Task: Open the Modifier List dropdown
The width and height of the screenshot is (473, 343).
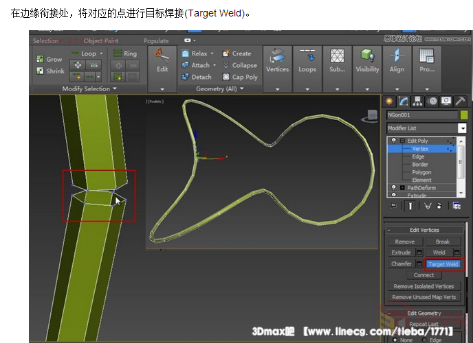Action: [462, 128]
